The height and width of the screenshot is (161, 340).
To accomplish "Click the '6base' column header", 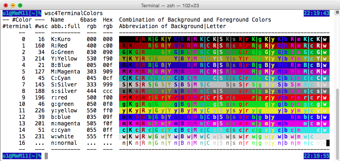I will click(x=88, y=20).
